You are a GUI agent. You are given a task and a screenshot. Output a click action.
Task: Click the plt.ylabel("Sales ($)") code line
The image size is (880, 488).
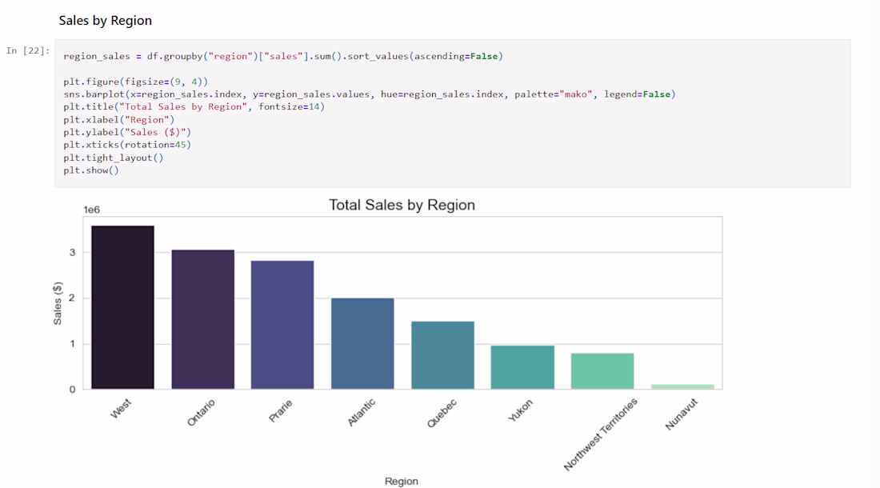[x=127, y=132]
